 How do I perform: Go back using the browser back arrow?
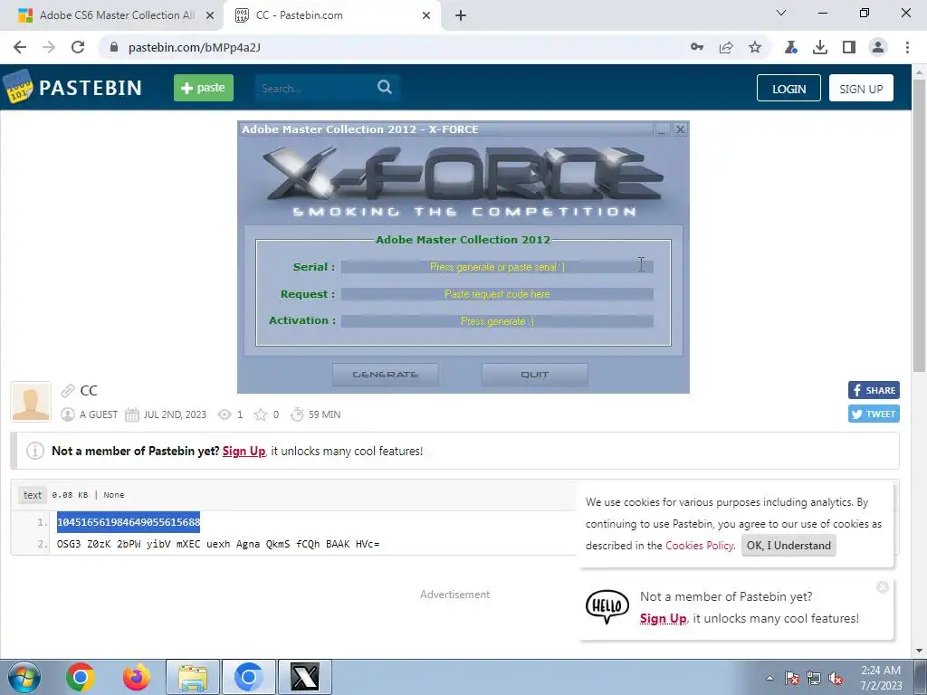[x=20, y=47]
